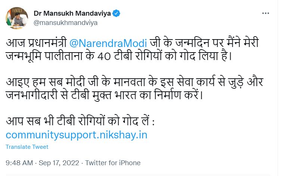Open the @mansukhmandviya handle
281x176 pixels.
65,22
